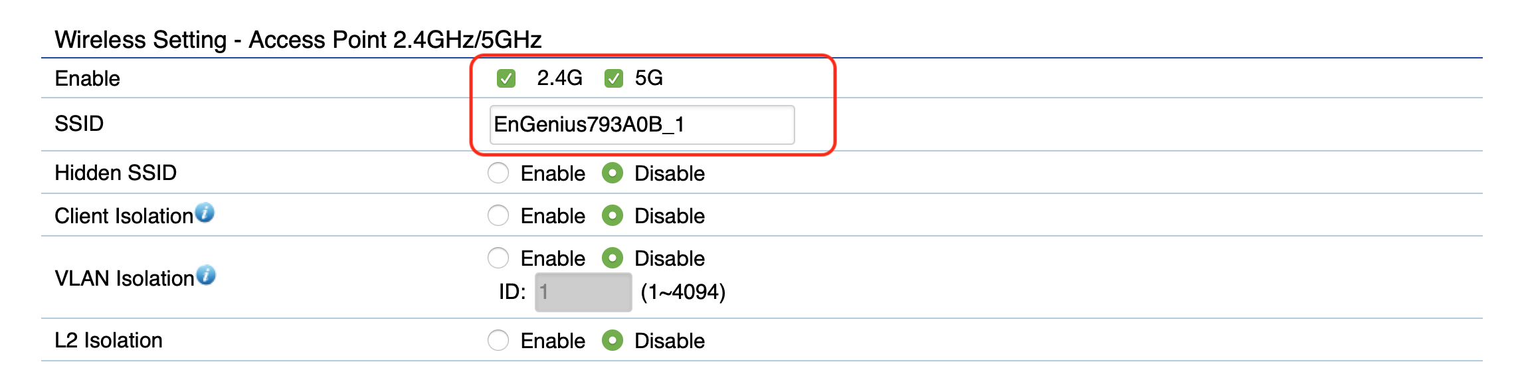
Task: Toggle the 5G enable checkbox
Action: (613, 79)
